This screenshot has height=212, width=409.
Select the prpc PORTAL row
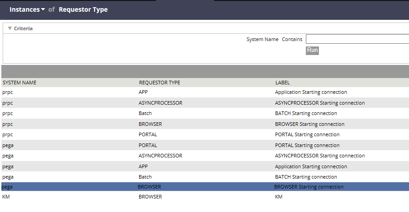[x=205, y=134]
